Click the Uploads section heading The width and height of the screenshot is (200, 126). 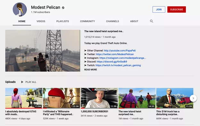pos(11,82)
